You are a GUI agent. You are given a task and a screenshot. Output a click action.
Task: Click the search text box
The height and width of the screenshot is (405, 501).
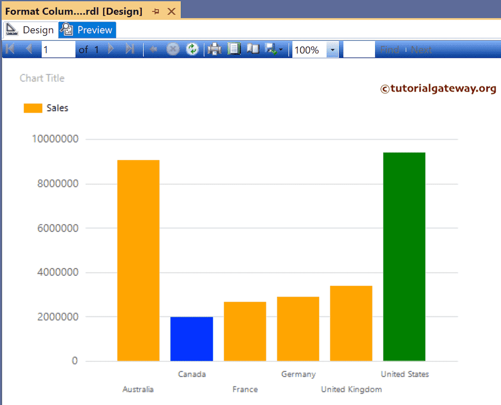(x=359, y=49)
